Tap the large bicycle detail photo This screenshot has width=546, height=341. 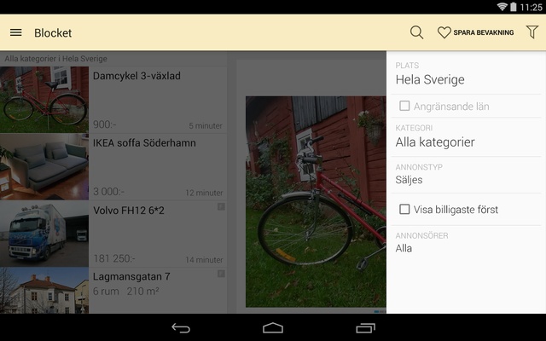click(316, 202)
